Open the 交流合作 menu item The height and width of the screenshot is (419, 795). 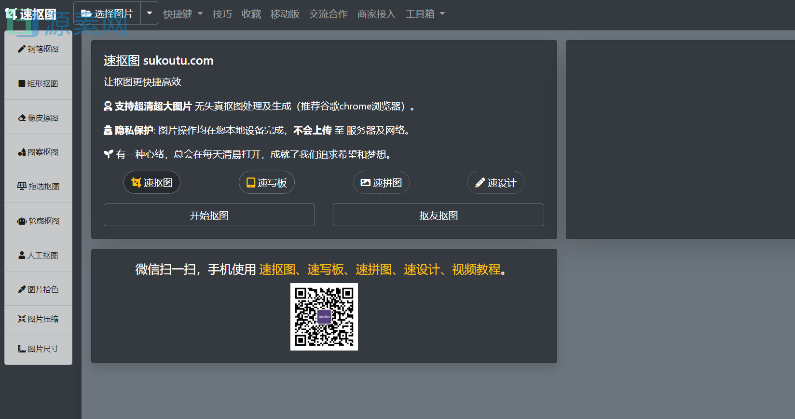point(329,14)
